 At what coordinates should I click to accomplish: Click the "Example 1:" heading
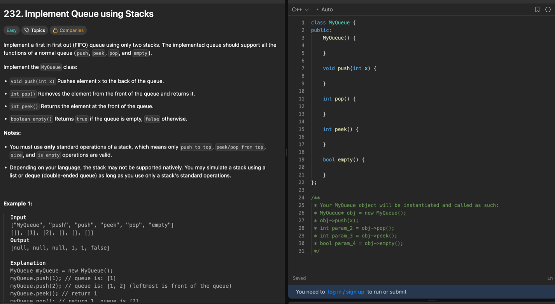tap(18, 204)
